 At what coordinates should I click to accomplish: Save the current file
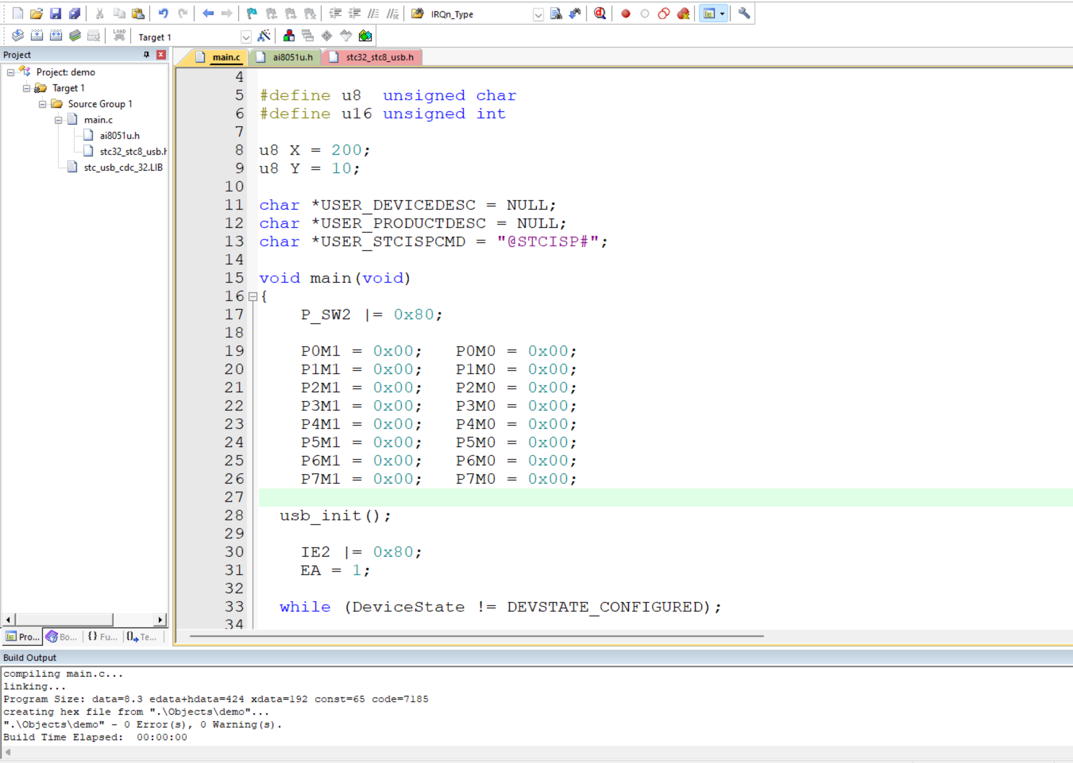point(55,14)
